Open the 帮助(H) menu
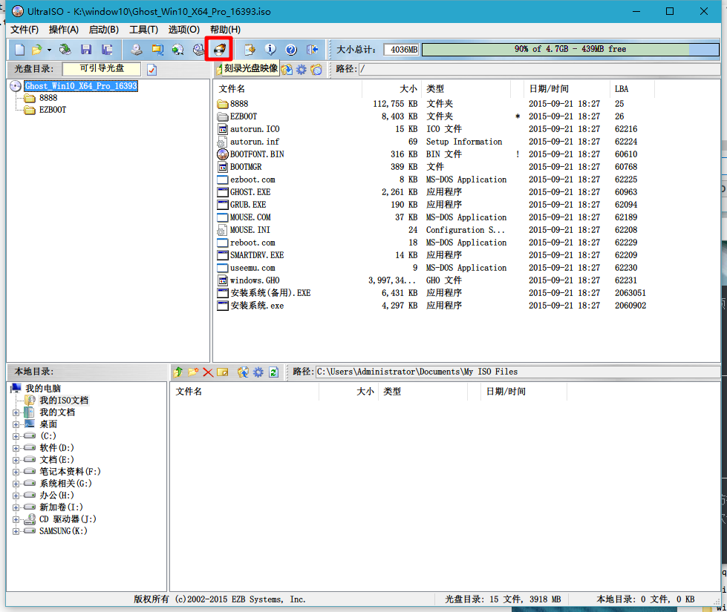 [x=225, y=30]
